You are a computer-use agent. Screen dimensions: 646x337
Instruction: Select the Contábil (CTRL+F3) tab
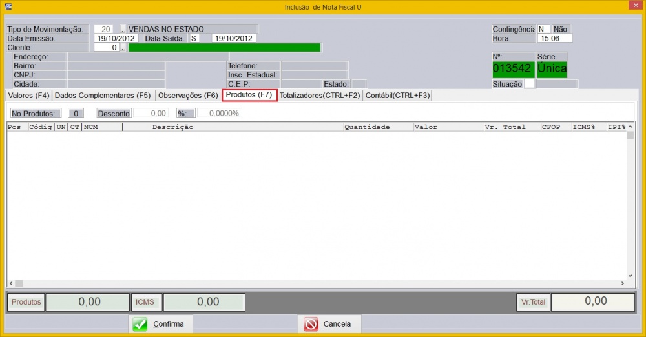pos(397,96)
